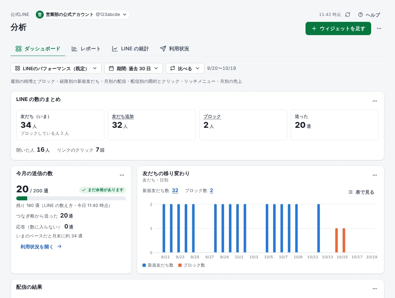The width and height of the screenshot is (395, 298).
Task: Click the まだ余裕があります status badge
Action: tap(102, 190)
